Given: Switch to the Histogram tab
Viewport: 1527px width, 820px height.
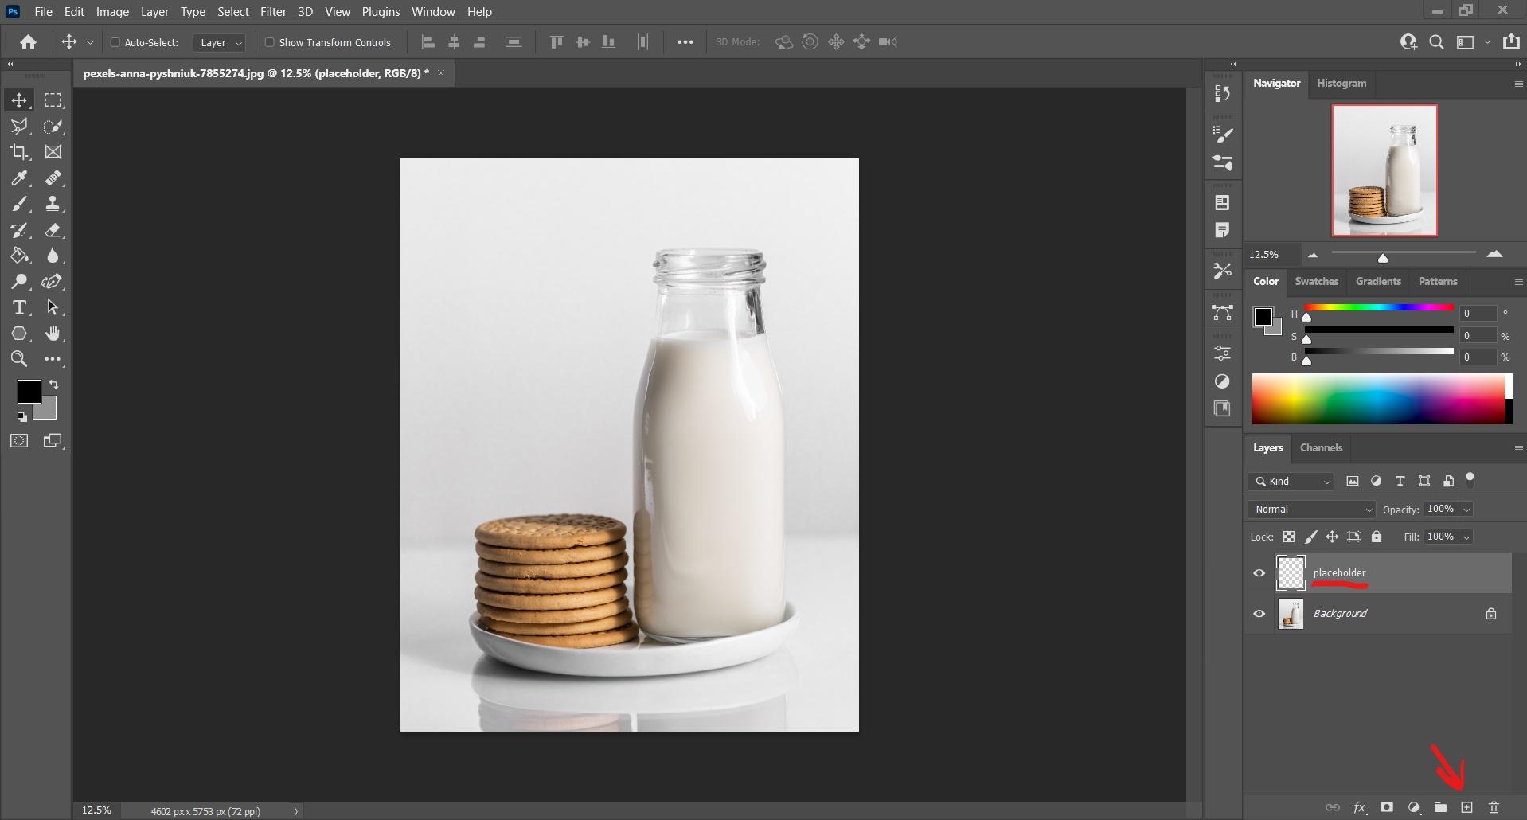Looking at the screenshot, I should [1341, 83].
